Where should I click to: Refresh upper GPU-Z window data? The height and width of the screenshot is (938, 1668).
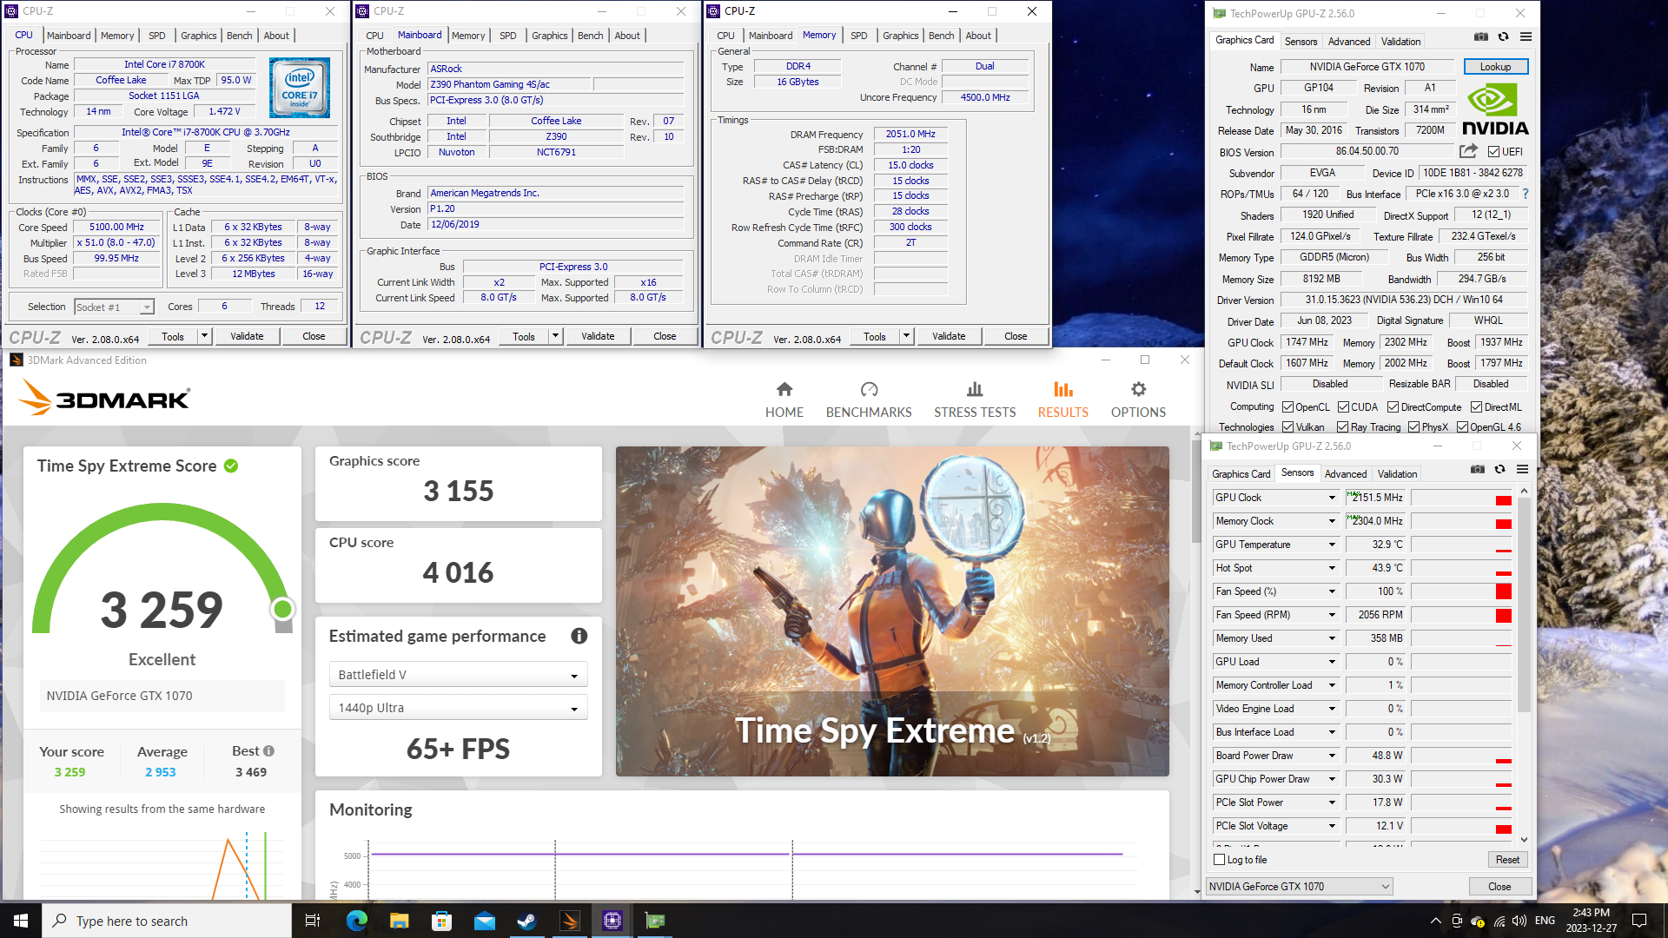(1503, 37)
